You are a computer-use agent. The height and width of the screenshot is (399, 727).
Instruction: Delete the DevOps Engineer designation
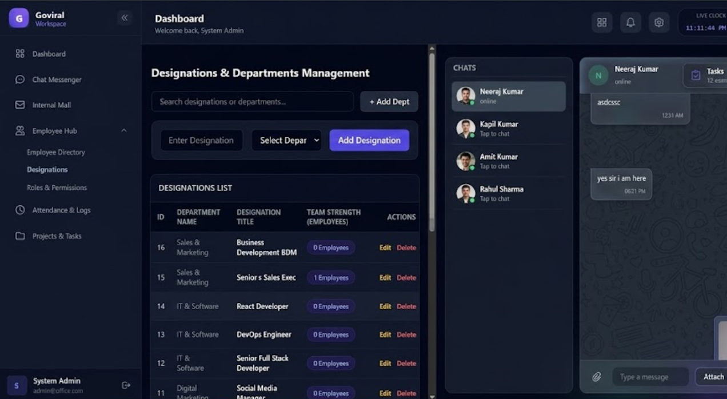point(406,334)
